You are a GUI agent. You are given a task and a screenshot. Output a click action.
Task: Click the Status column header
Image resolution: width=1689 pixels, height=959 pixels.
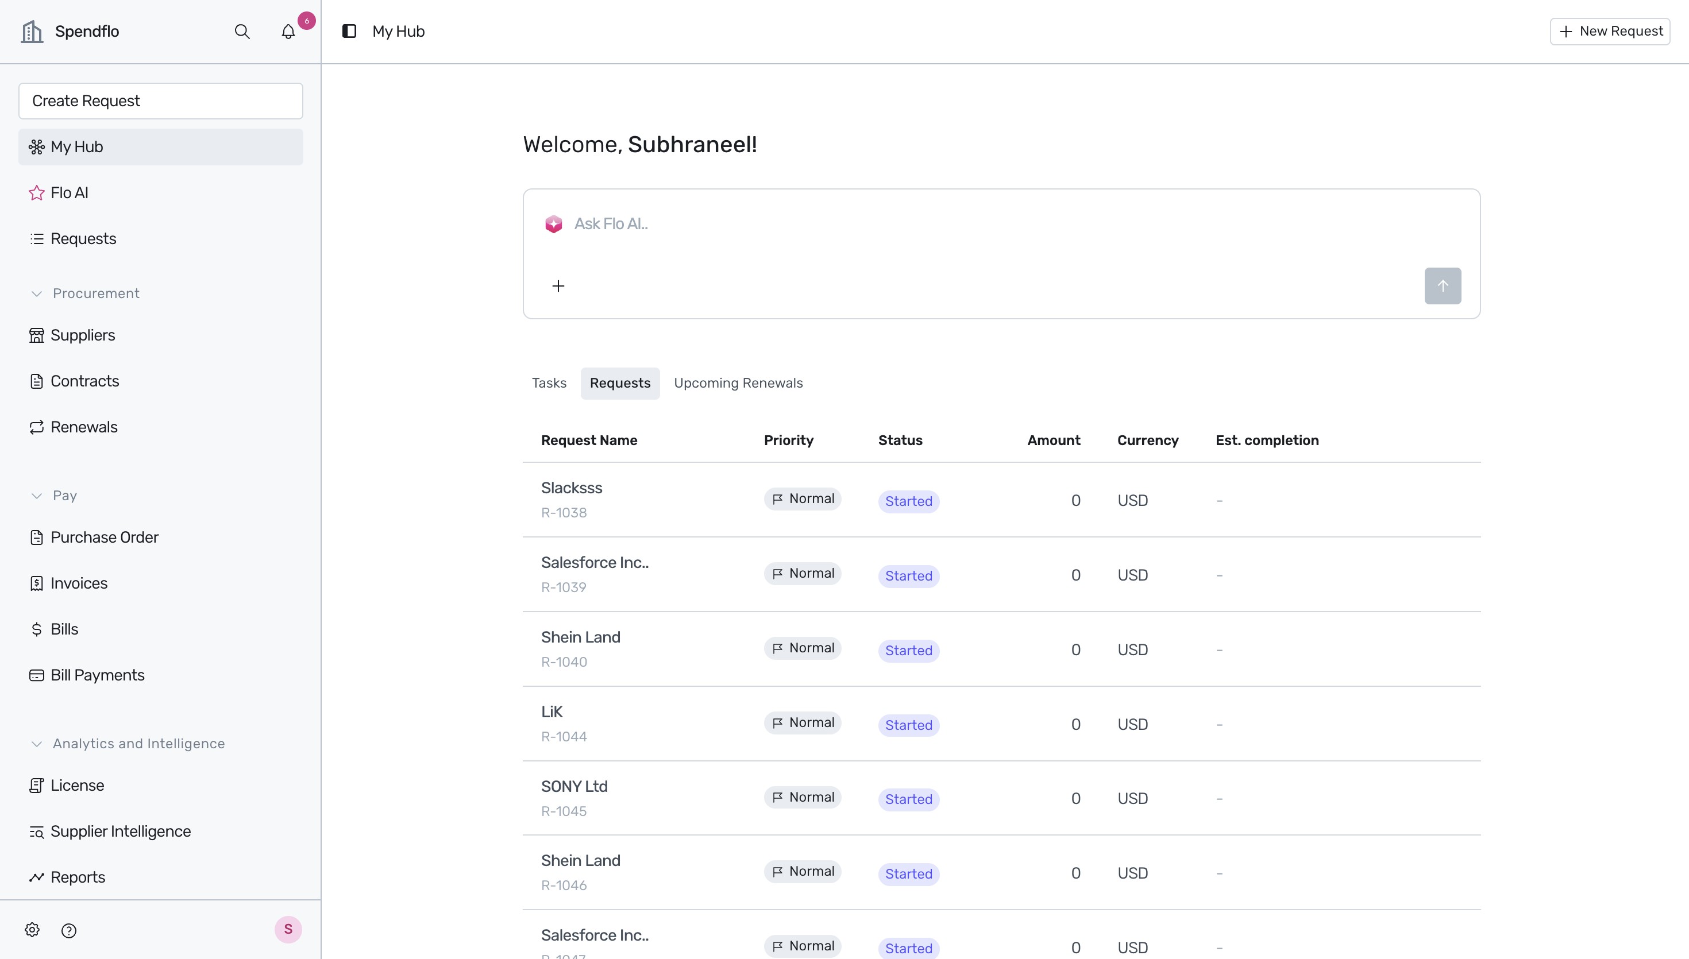point(900,440)
